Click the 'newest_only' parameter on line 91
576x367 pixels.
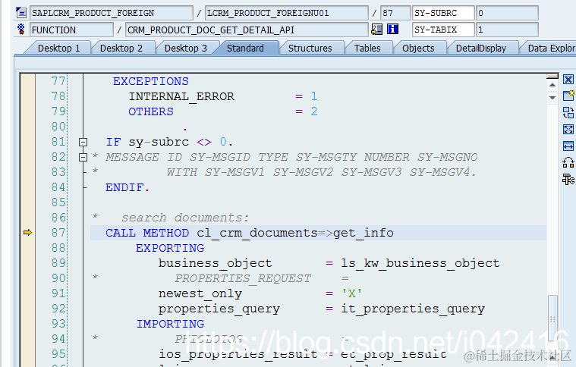point(200,293)
